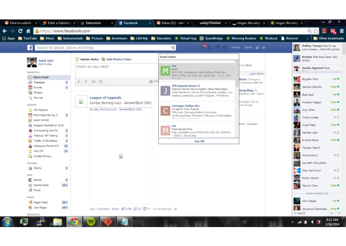
Task: Open the Apps bookmark shortcut
Action: pos(8,38)
